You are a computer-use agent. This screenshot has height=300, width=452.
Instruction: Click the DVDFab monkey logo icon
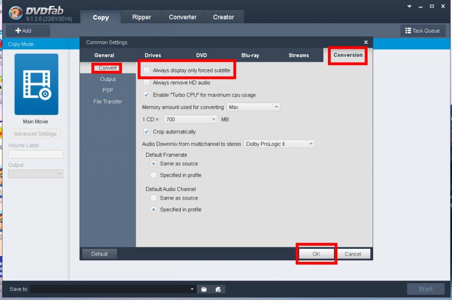pos(15,13)
